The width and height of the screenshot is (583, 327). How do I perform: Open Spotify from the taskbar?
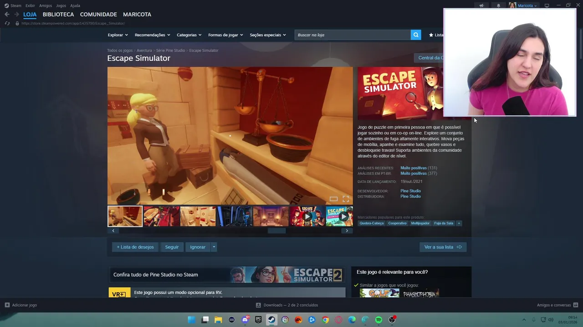(x=378, y=320)
